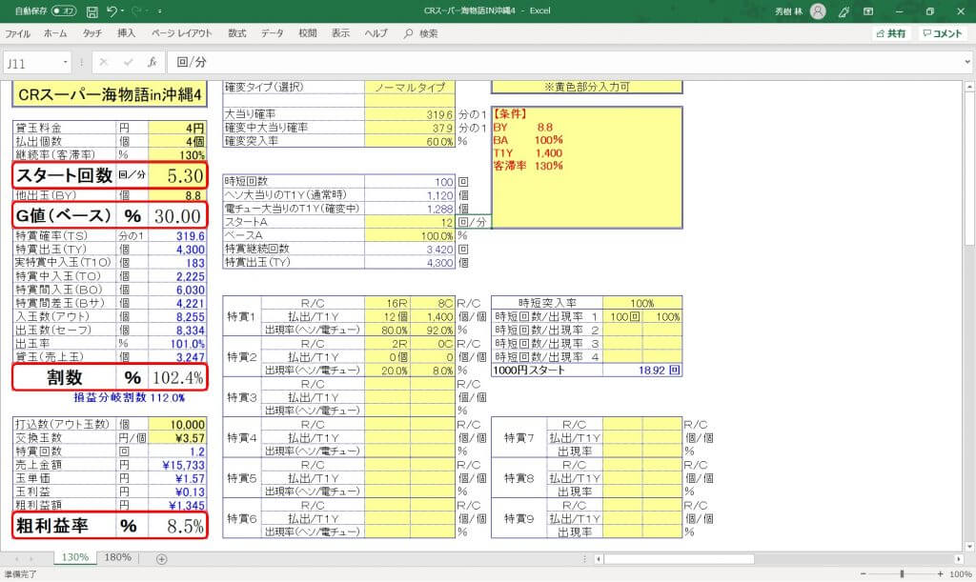976x582 pixels.
Task: Select the 売上金額 ¥15,733 cell
Action: [x=177, y=465]
